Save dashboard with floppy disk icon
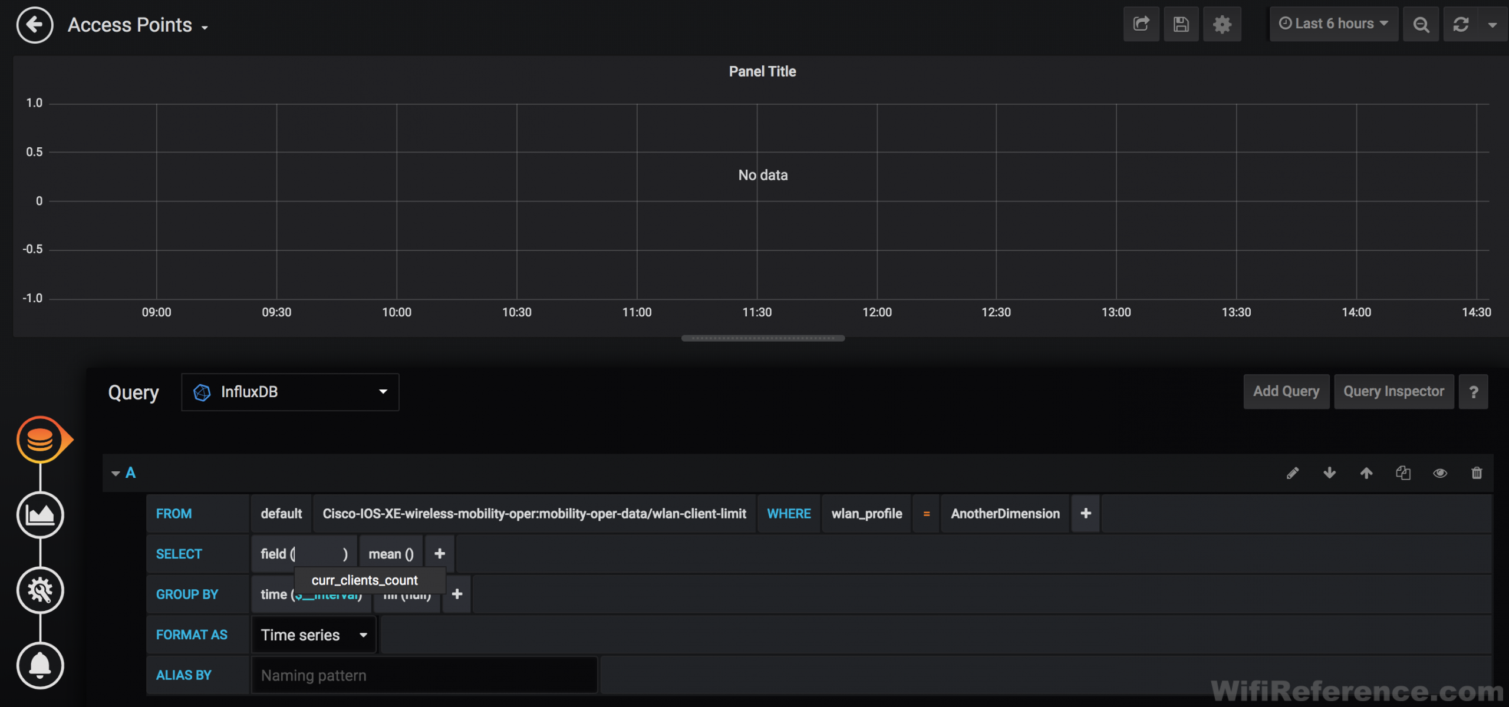 point(1181,24)
